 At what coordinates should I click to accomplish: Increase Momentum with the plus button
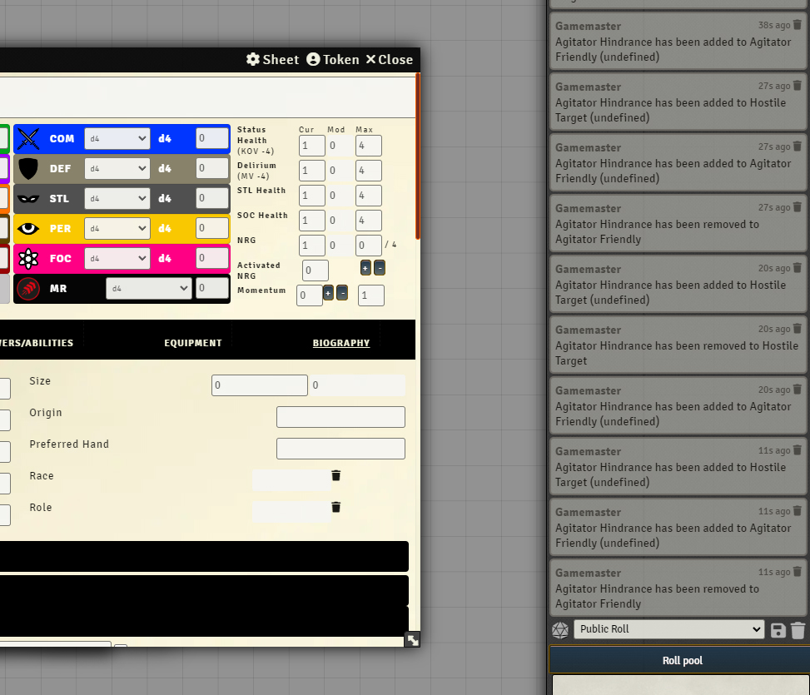328,293
